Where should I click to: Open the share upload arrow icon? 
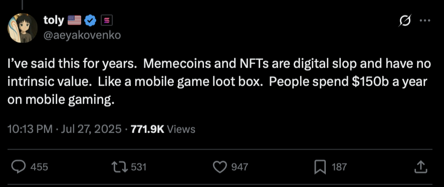pos(420,167)
